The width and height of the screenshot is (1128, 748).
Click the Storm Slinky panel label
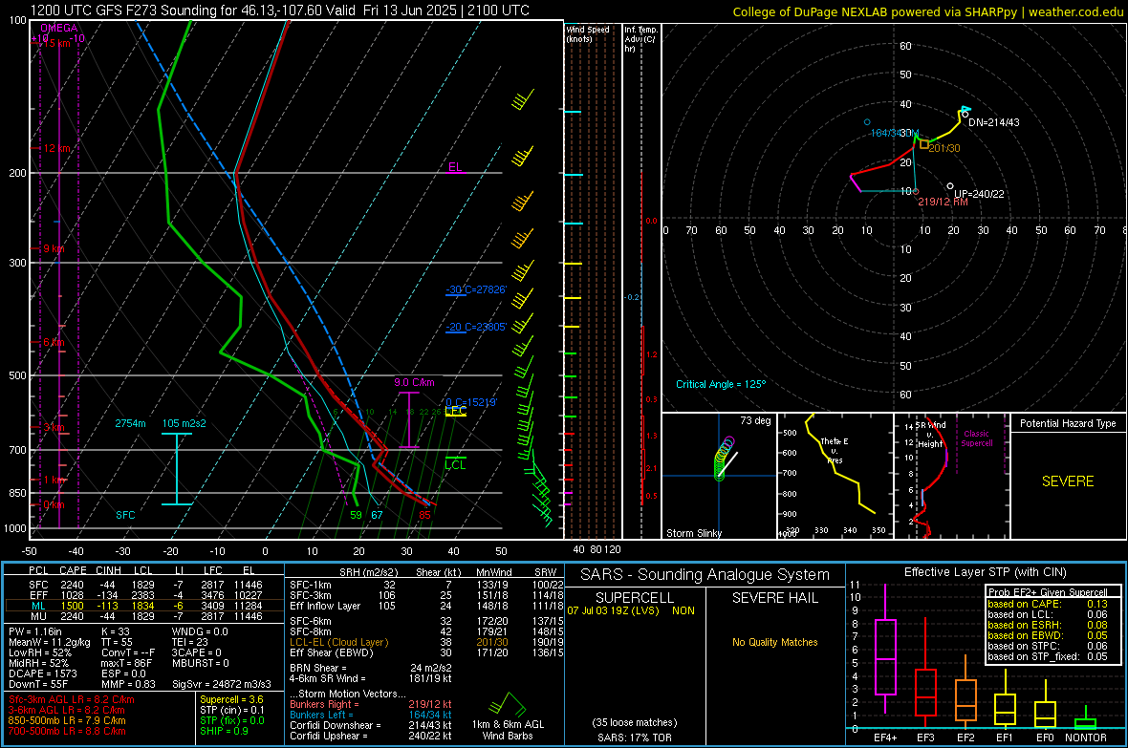694,533
